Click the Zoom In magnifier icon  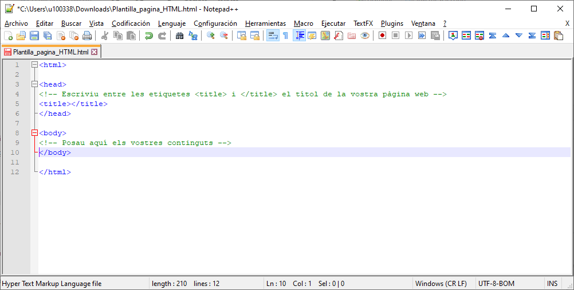click(x=210, y=36)
